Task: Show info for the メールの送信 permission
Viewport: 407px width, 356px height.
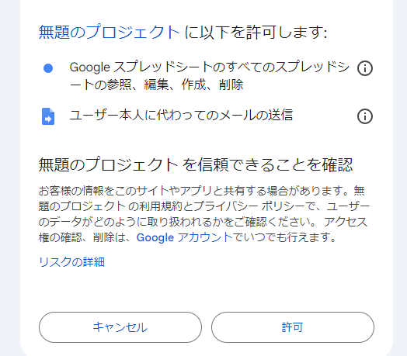Action: (x=365, y=116)
